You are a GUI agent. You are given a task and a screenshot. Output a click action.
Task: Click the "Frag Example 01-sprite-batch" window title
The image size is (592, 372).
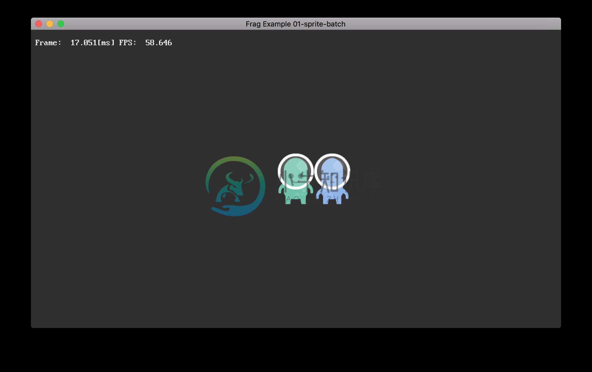tap(295, 24)
